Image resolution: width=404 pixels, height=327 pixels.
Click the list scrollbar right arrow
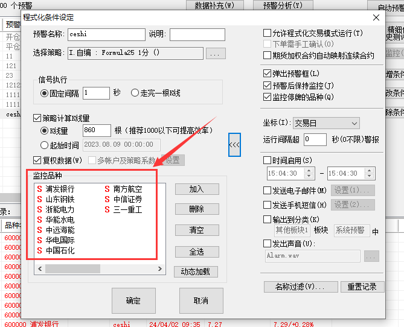(160, 269)
